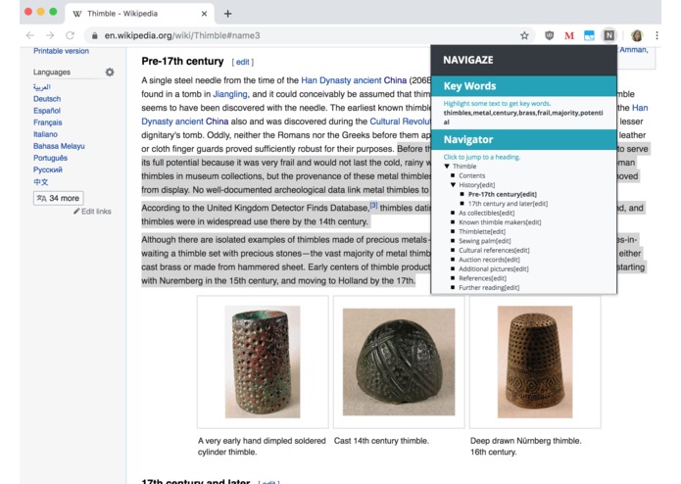Click the Key Words panel header

[x=524, y=86]
